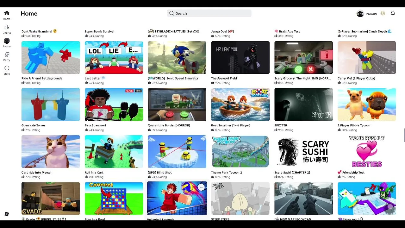Click 'SPECTER' title text
The image size is (405, 228).
(281, 125)
